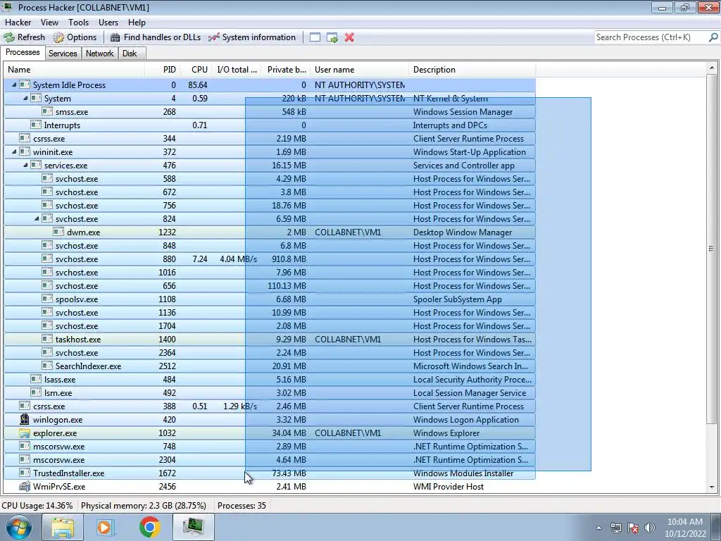This screenshot has width=721, height=541.
Task: Collapse the svchost.exe 824 tree node
Action: coord(37,218)
